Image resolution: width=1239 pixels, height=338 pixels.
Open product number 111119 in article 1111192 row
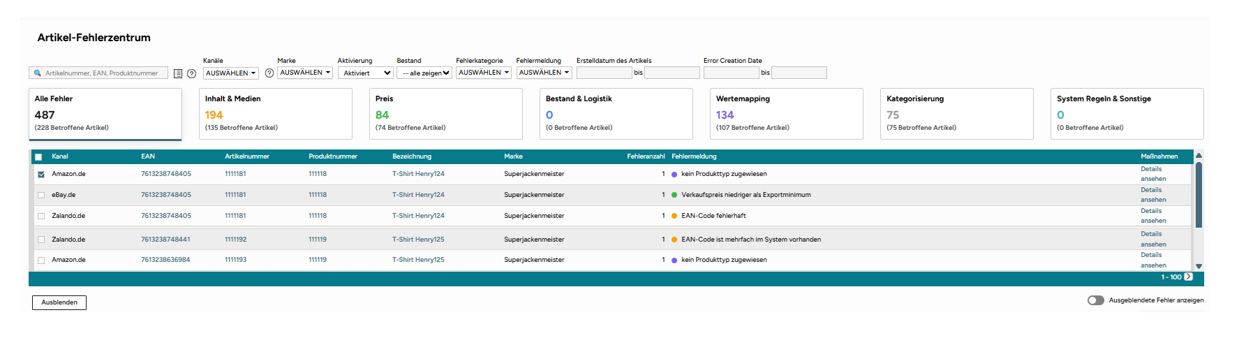(x=318, y=240)
